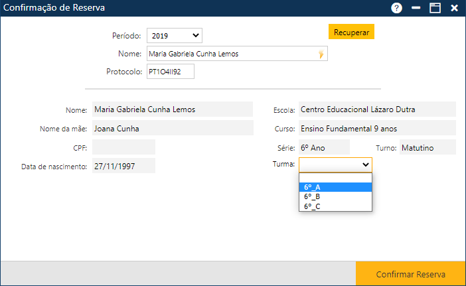The image size is (466, 286).
Task: Click the Escola field
Action: (x=376, y=109)
